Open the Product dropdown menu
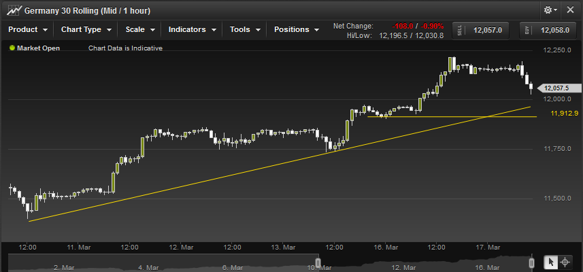Image resolution: width=583 pixels, height=272 pixels. pos(28,30)
